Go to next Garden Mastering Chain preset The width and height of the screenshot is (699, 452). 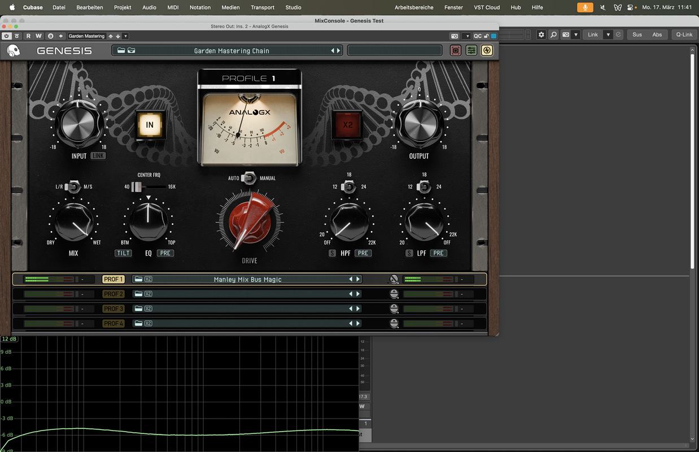pos(339,51)
